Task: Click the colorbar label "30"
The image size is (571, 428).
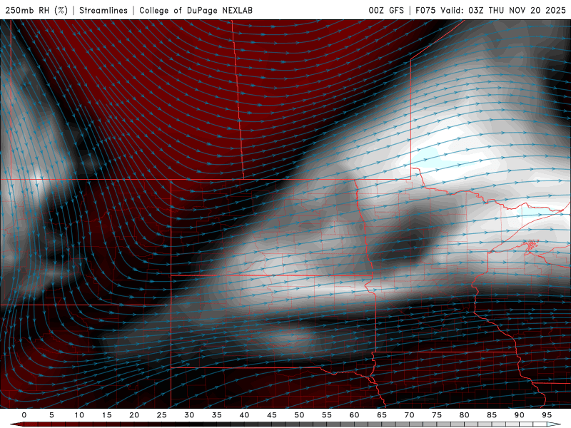Action: pos(189,415)
